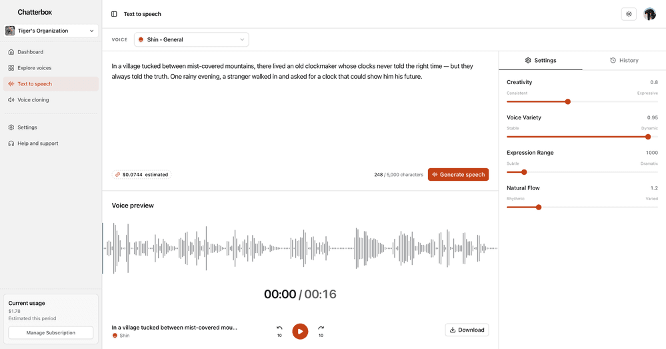Click the Expression Range value 1000
This screenshot has width=666, height=349.
652,153
